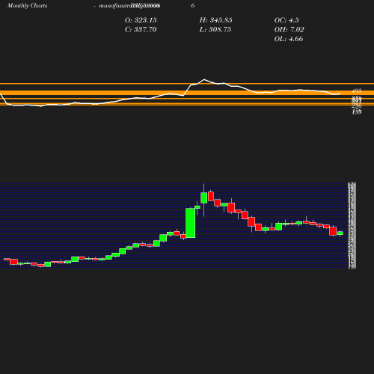This screenshot has width=374, height=374.
Task: Click the open price 'O: 323.15'
Action: (x=141, y=20)
